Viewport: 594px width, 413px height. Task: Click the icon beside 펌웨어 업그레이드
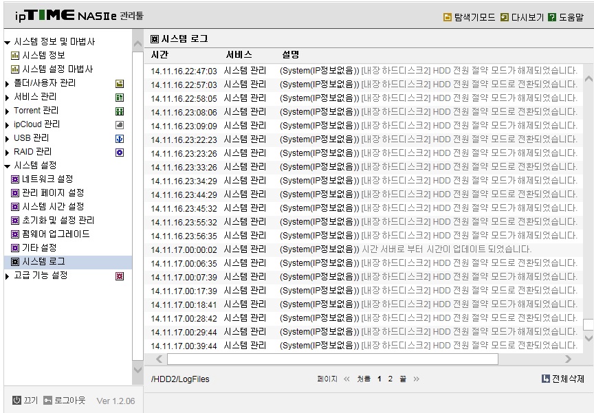pos(15,234)
